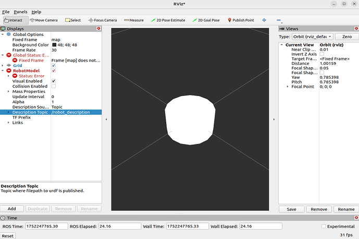
Task: Click the Remove view button
Action: coord(319,209)
